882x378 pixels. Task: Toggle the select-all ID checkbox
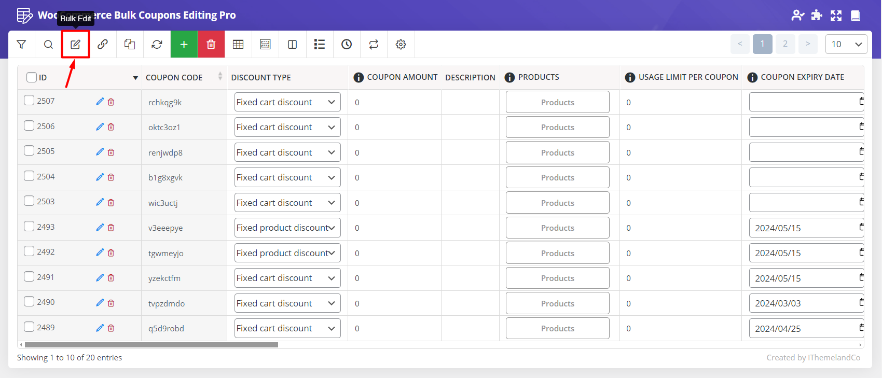pyautogui.click(x=32, y=77)
